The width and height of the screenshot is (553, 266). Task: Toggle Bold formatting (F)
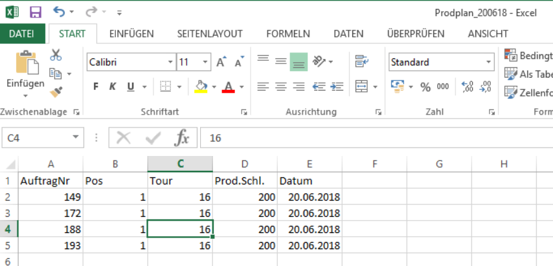96,86
